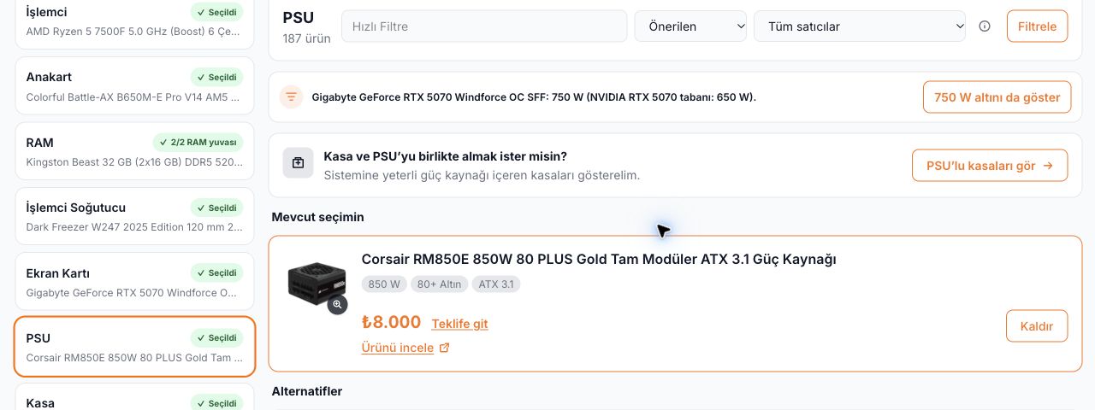Click the '2/2 RAM yuvası' badge
This screenshot has height=410, width=1095.
pyautogui.click(x=198, y=142)
